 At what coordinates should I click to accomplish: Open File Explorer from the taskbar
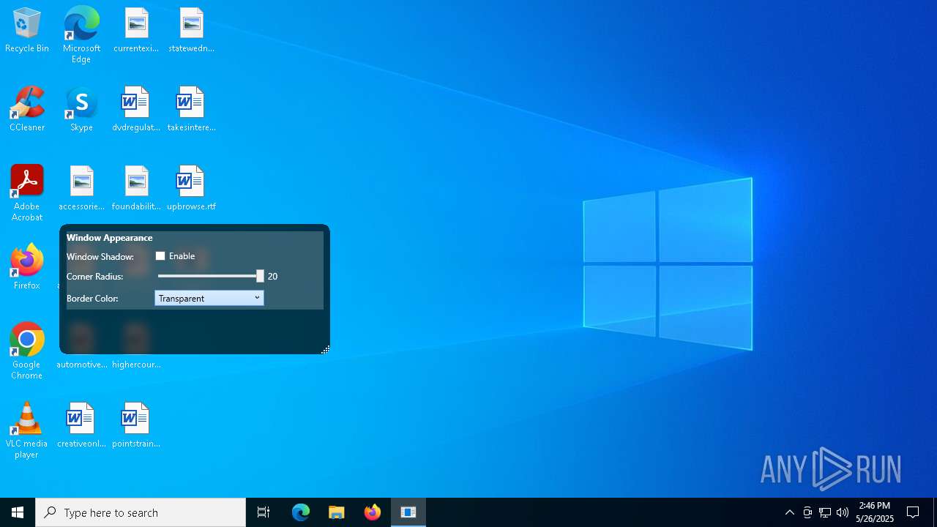coord(337,512)
